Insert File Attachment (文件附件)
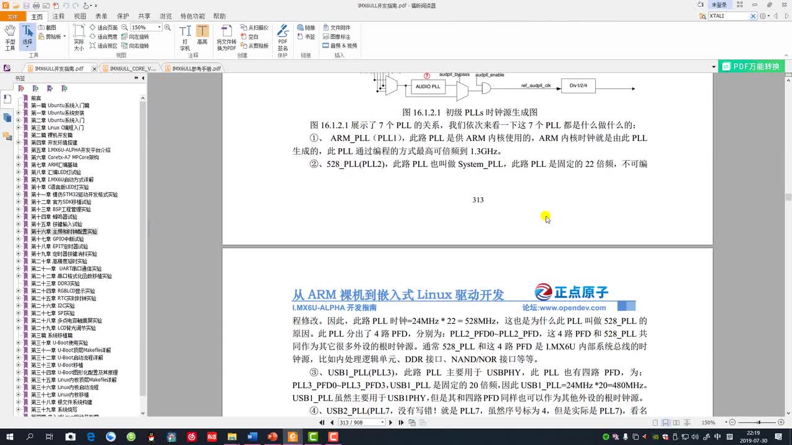Image resolution: width=792 pixels, height=445 pixels. click(x=336, y=27)
